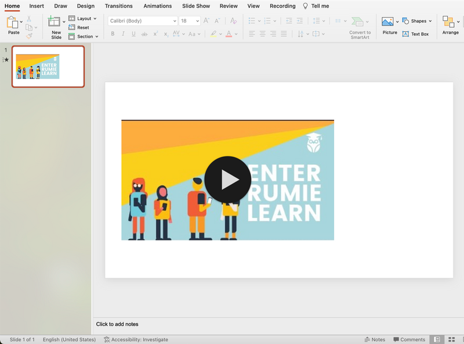Toggle Superscript formatting
The height and width of the screenshot is (344, 464).
tap(155, 34)
